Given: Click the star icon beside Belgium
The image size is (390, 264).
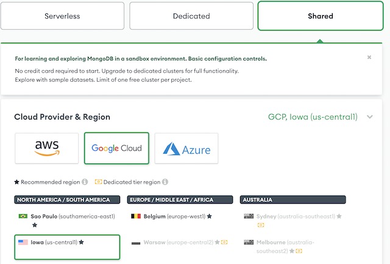Looking at the screenshot, I should click(210, 216).
